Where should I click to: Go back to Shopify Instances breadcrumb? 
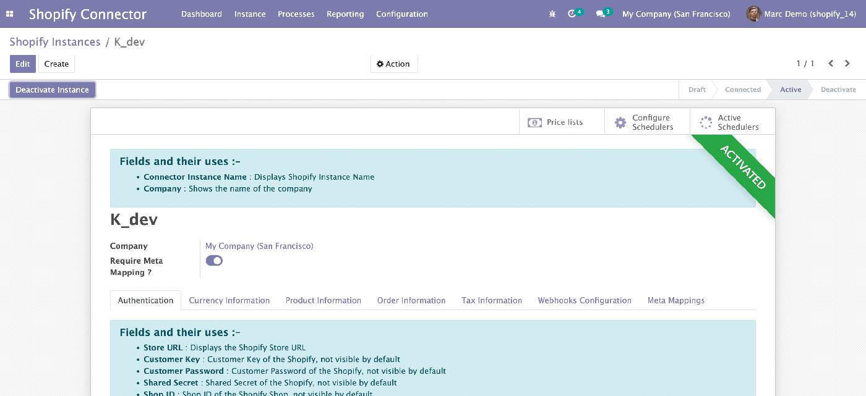click(x=55, y=41)
